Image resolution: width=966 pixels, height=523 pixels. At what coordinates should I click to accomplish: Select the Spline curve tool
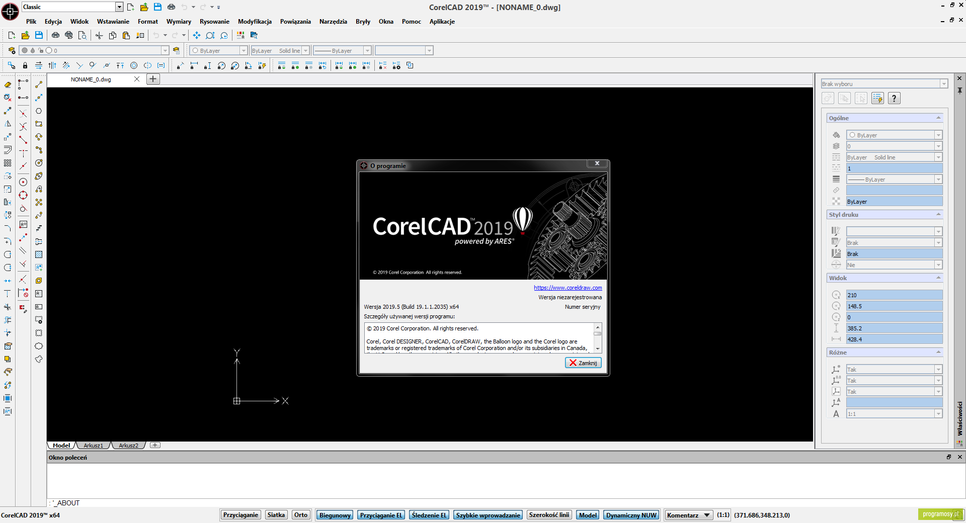39,215
